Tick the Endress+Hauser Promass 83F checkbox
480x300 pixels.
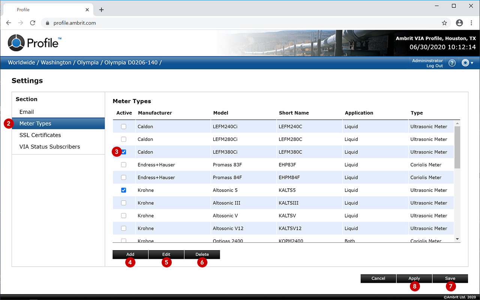coord(124,165)
